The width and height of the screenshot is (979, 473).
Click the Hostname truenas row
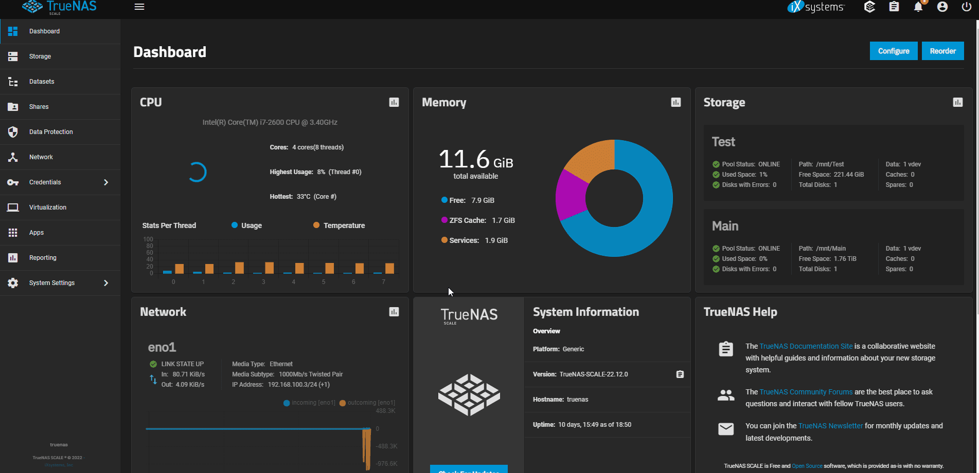coord(608,400)
